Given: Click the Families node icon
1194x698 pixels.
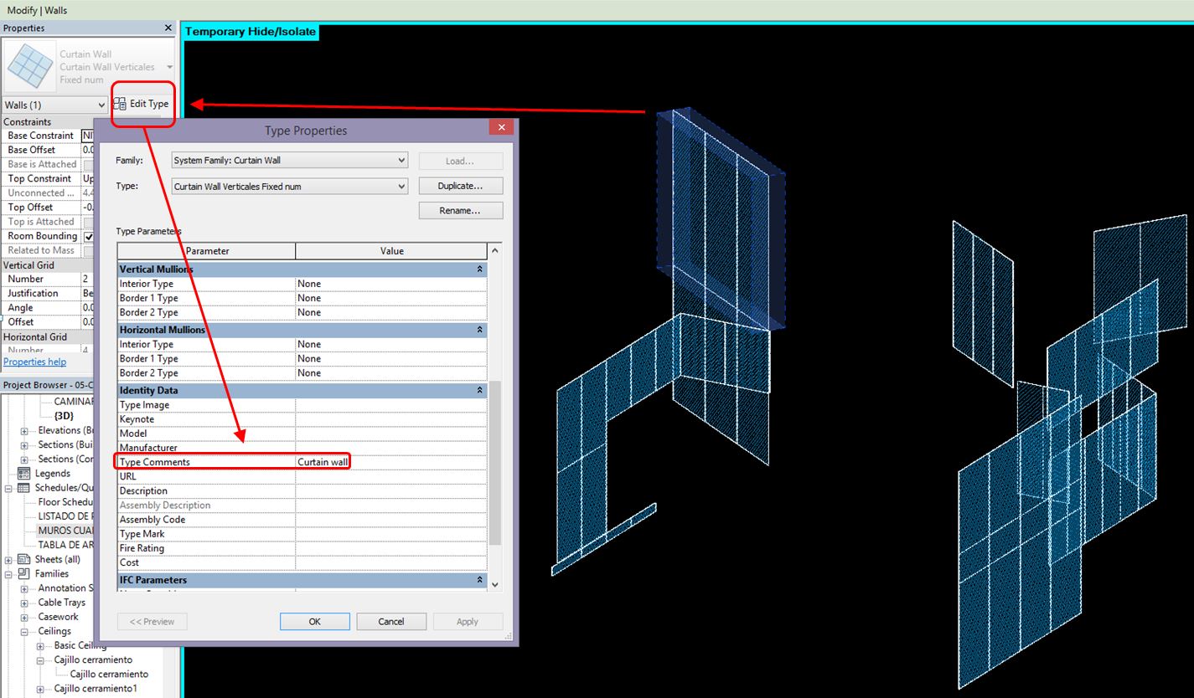Looking at the screenshot, I should 22,573.
